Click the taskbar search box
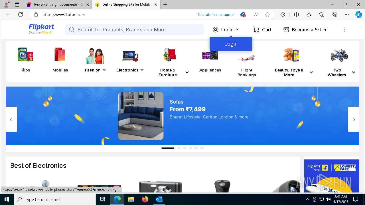Screen dimensions: 365x205 pos(55,199)
